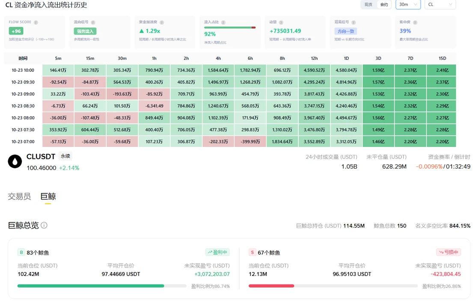This screenshot has width=473, height=302.
Task: Click the +735031.49 momentum value
Action: (285, 31)
